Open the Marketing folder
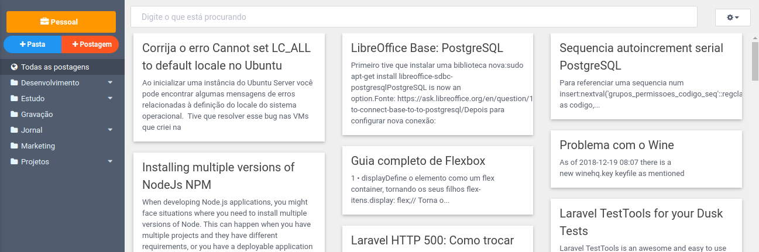 click(x=62, y=146)
